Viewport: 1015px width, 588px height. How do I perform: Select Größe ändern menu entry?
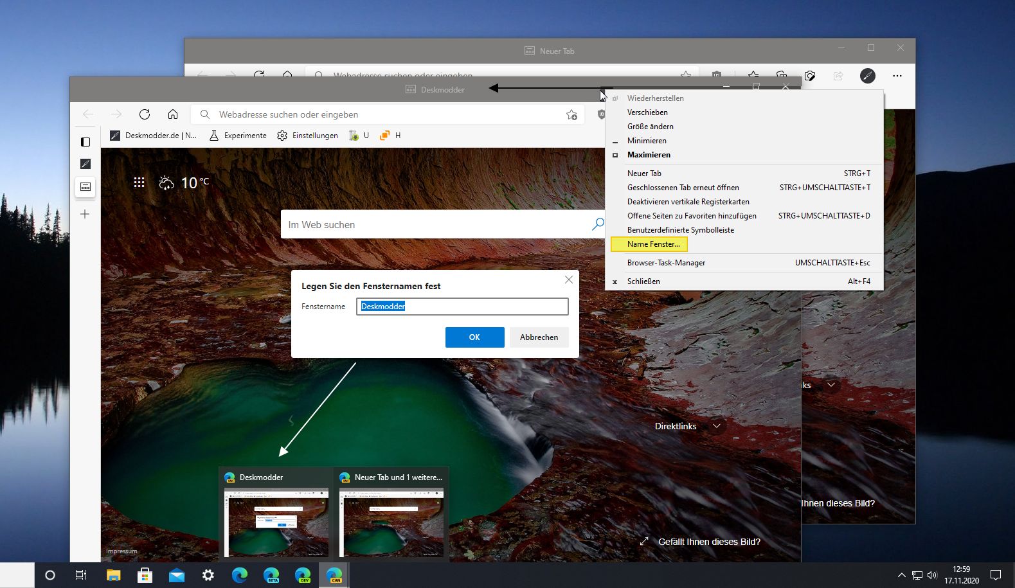pyautogui.click(x=744, y=127)
